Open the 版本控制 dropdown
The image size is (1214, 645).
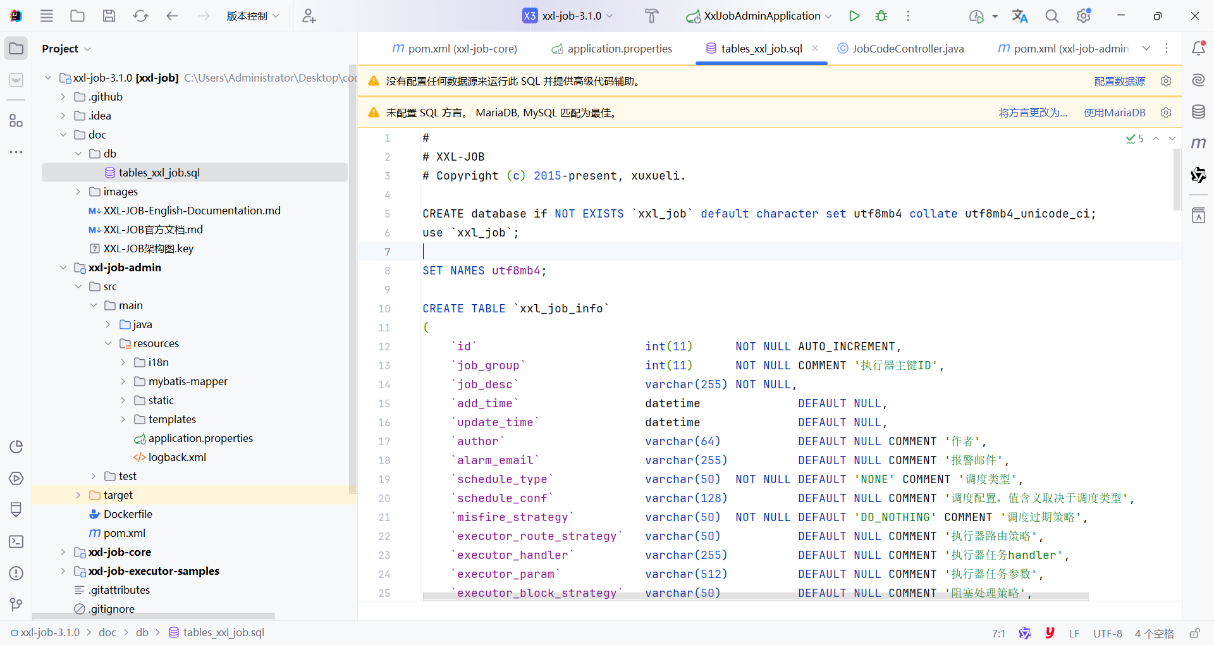pos(252,16)
